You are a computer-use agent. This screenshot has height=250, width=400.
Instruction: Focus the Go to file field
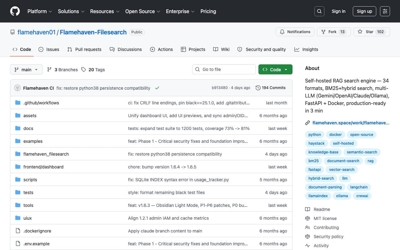click(x=224, y=69)
